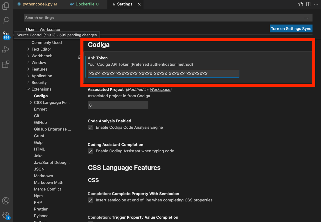Toggle Enable Coding Assistant when typing code
Viewport: 321px width, 222px height.
tap(90, 151)
